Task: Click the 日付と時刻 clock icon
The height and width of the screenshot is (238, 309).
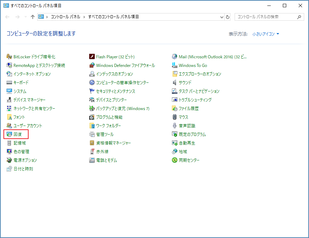Action: 9,169
